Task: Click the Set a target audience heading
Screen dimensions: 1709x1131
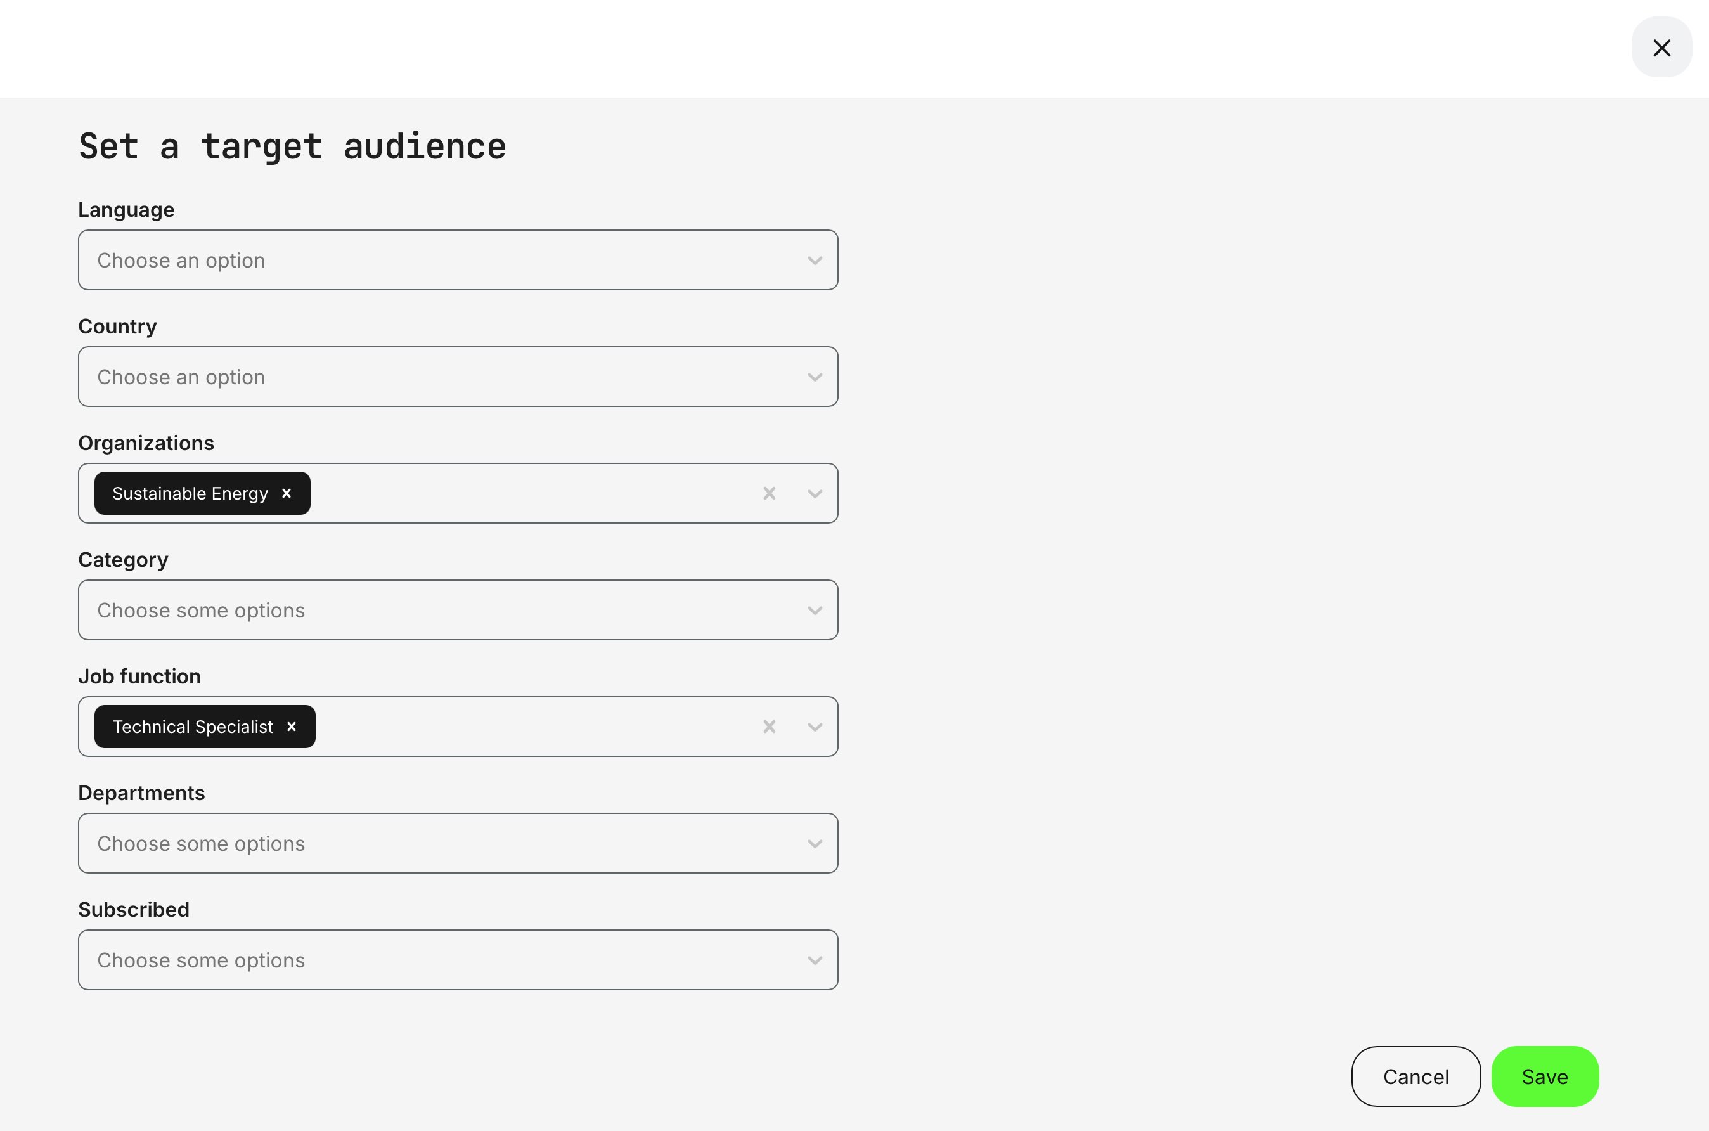Action: 292,146
